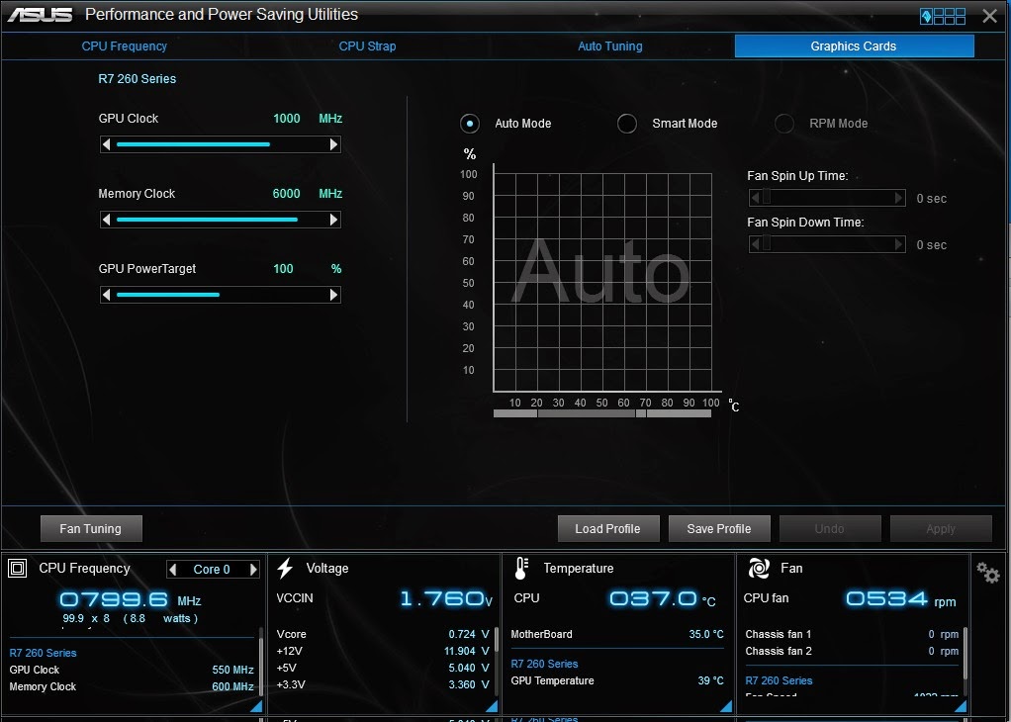Click the Fan panel scrollbar

click(965, 653)
